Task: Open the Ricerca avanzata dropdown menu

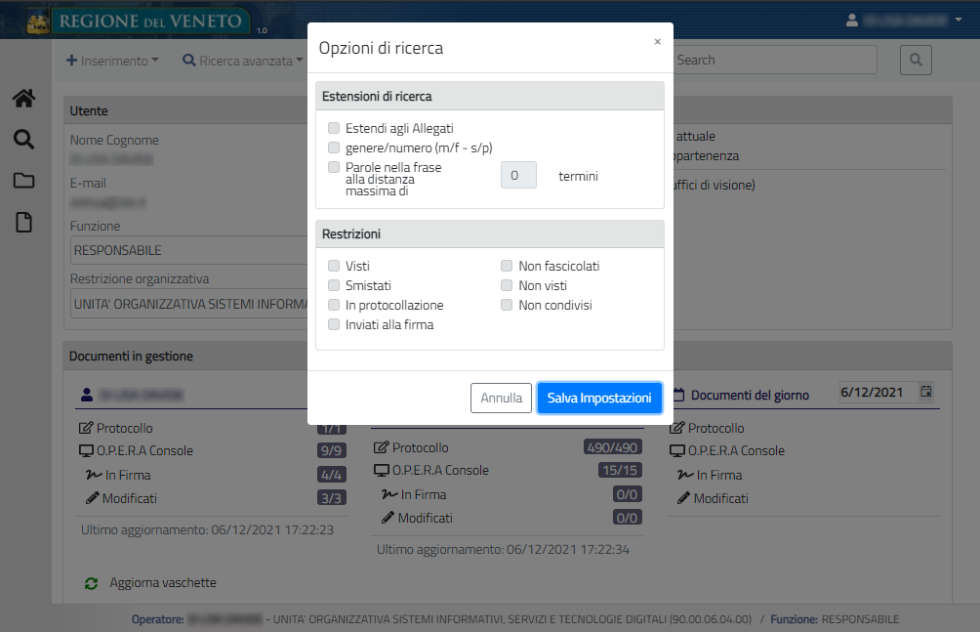Action: tap(242, 61)
